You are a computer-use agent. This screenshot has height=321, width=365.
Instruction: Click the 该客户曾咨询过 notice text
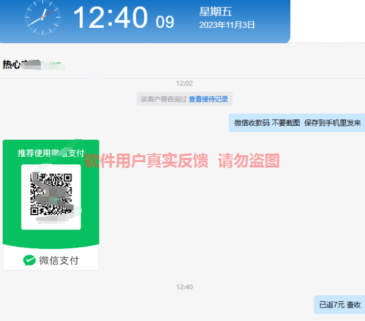tap(164, 99)
